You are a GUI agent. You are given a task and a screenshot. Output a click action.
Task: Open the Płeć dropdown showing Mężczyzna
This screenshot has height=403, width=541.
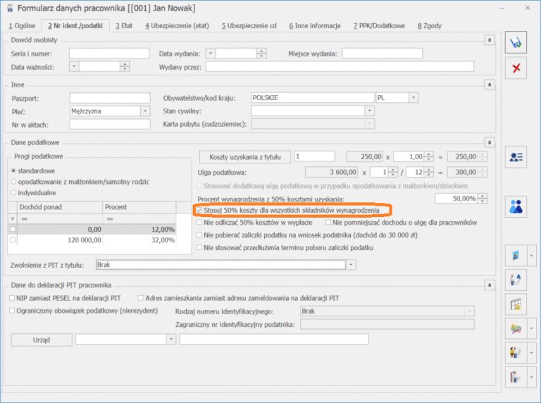click(x=145, y=111)
